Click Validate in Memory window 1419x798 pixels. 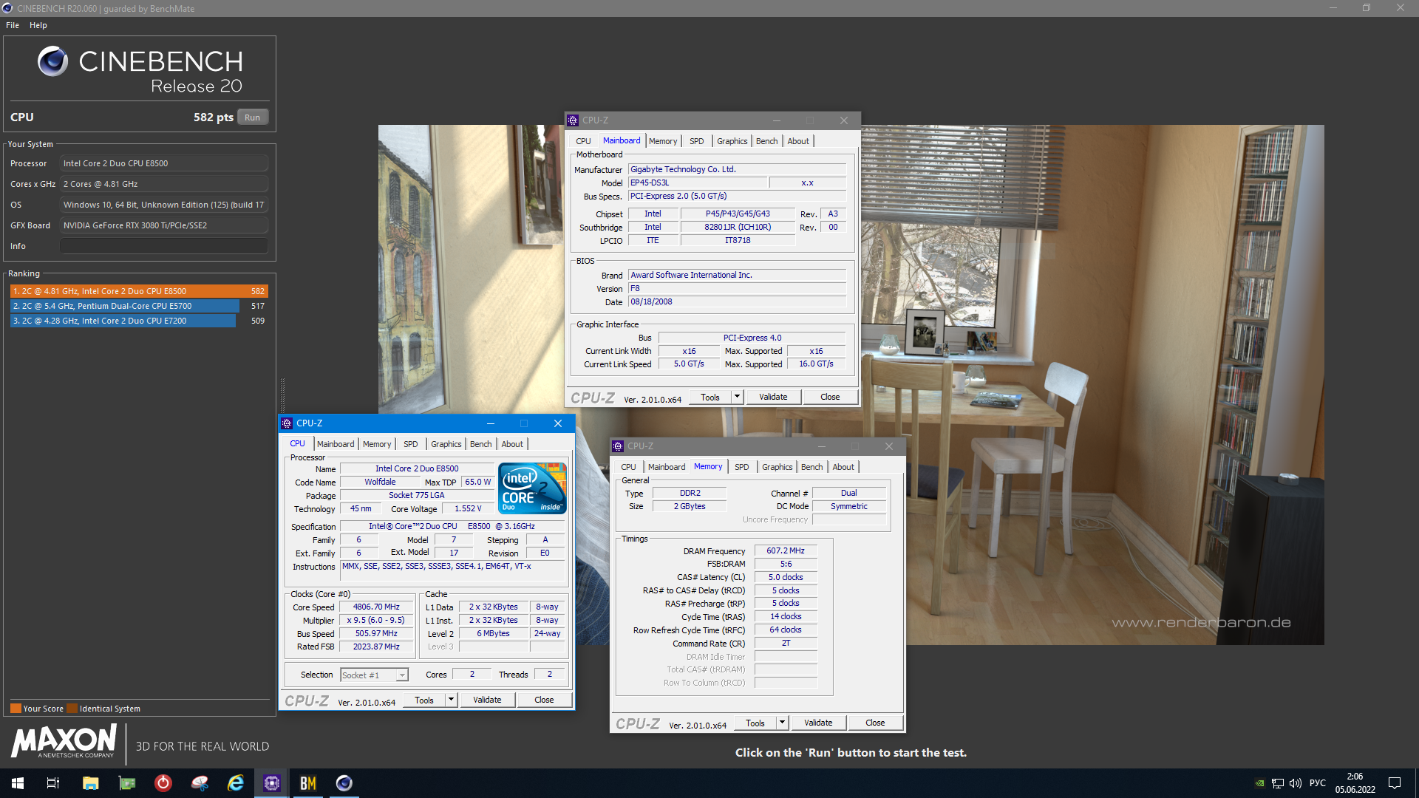coord(818,723)
